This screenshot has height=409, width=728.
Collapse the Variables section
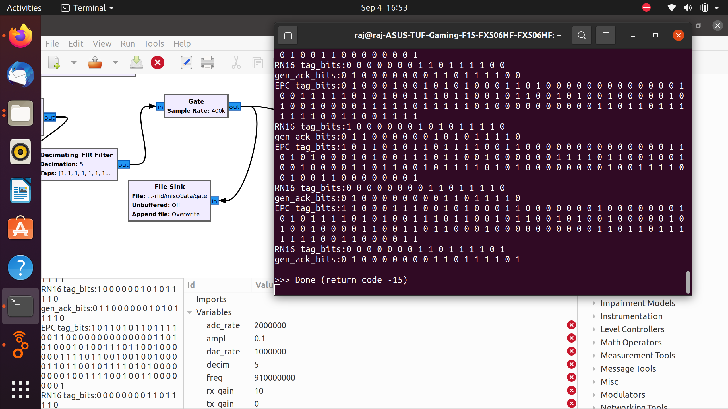[190, 312]
